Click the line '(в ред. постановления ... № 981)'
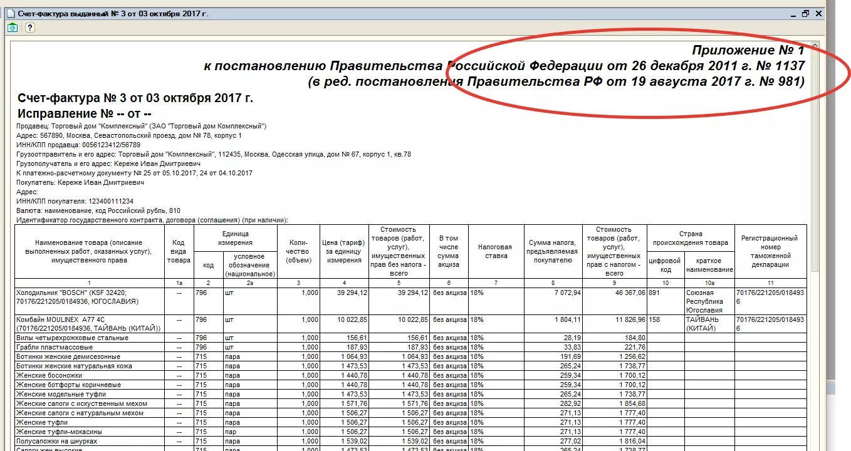Image resolution: width=851 pixels, height=451 pixels. [556, 81]
